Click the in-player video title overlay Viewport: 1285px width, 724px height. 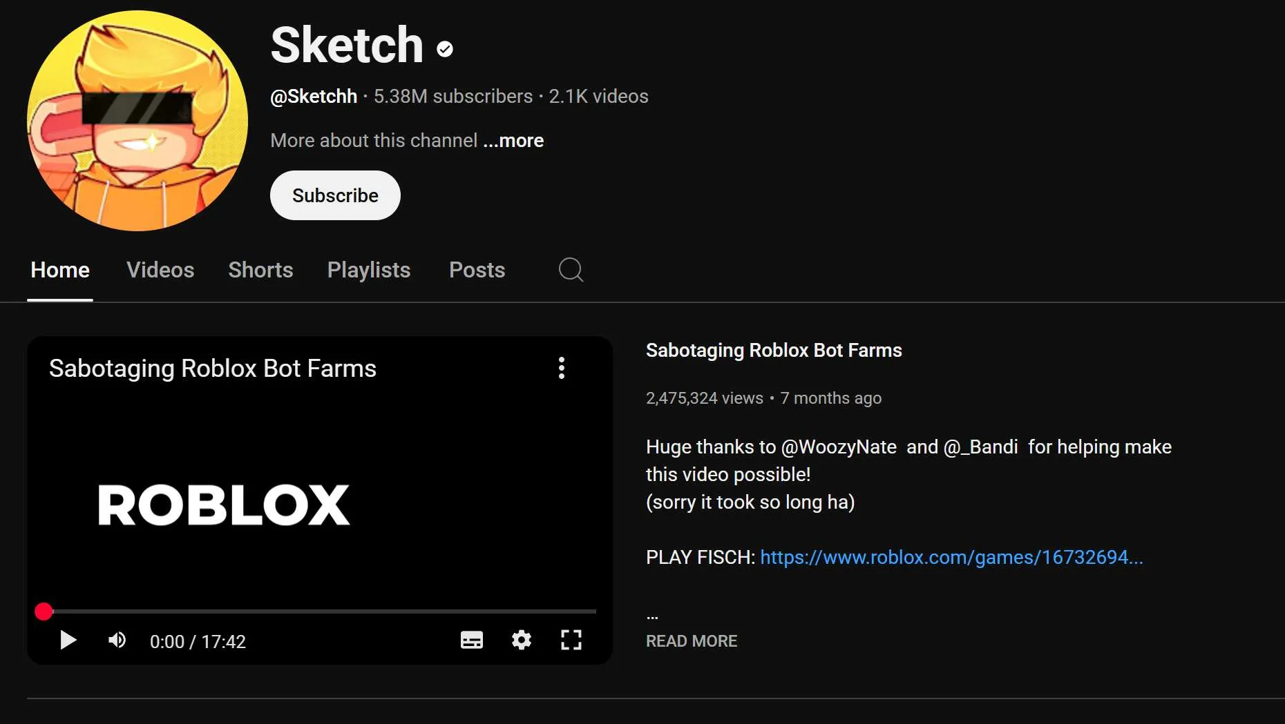click(213, 369)
